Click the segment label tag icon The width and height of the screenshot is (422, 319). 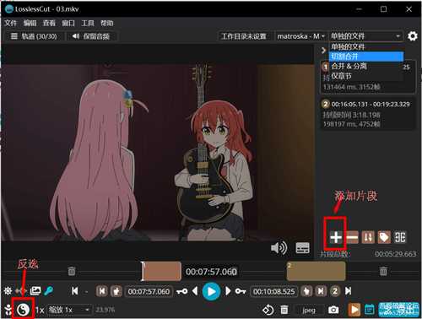[384, 237]
